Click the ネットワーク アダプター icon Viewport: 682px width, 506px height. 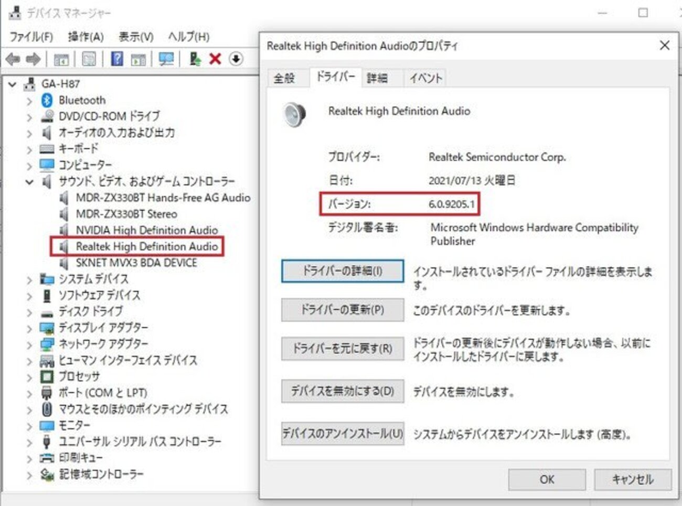click(47, 344)
